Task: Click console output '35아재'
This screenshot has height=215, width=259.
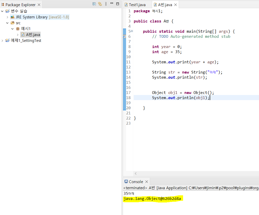Action: [x=129, y=193]
